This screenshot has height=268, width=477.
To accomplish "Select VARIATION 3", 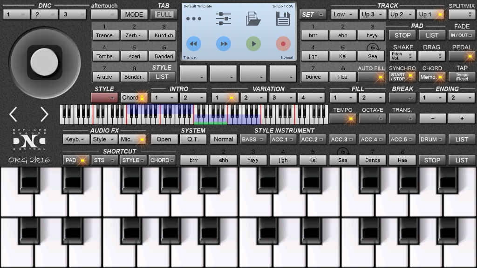I will pyautogui.click(x=283, y=98).
